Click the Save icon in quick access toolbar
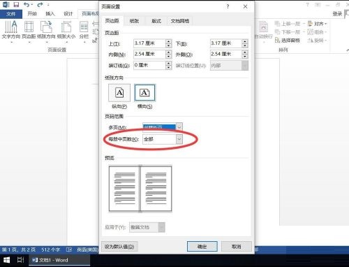This screenshot has height=267, width=349. (x=16, y=4)
